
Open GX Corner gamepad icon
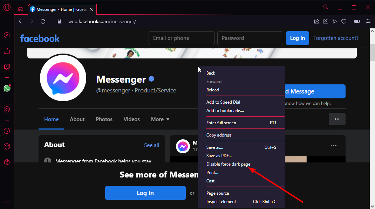pos(21,9)
